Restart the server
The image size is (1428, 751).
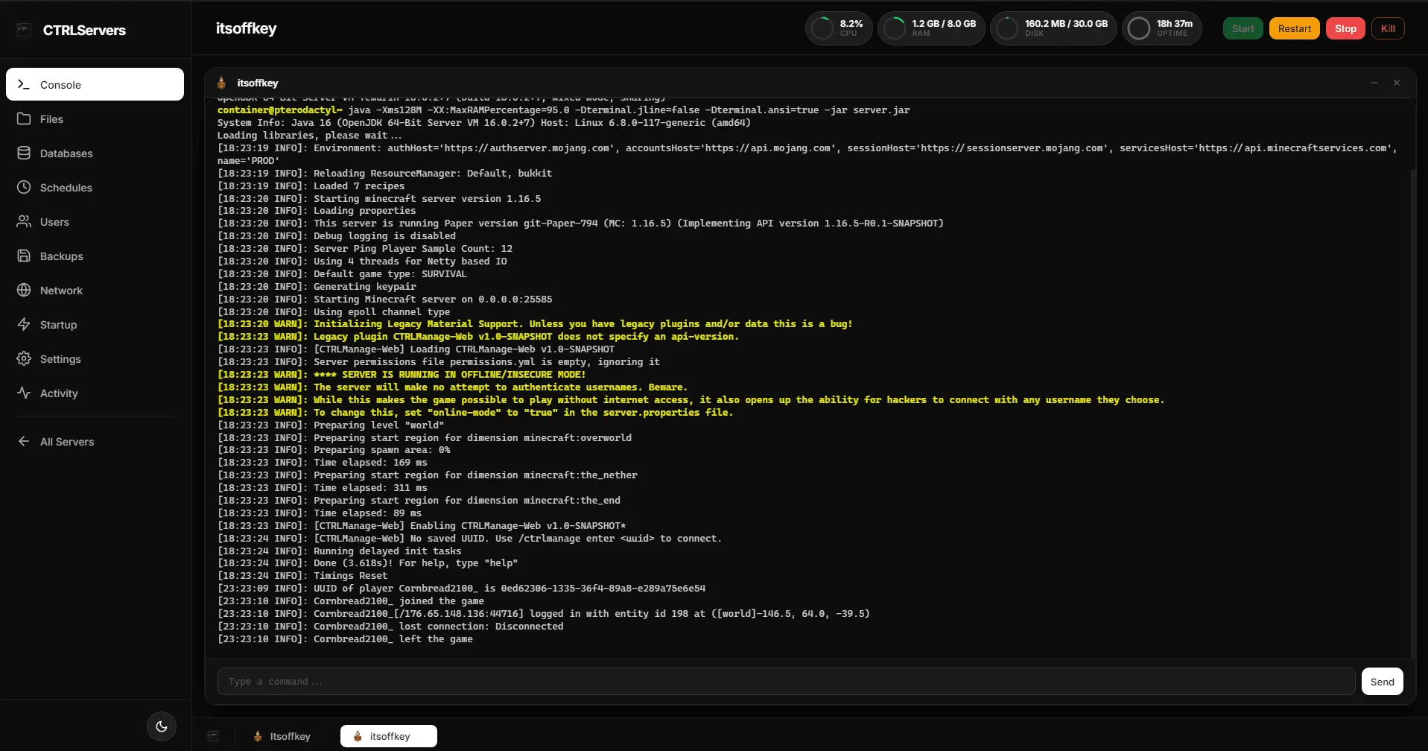point(1294,28)
